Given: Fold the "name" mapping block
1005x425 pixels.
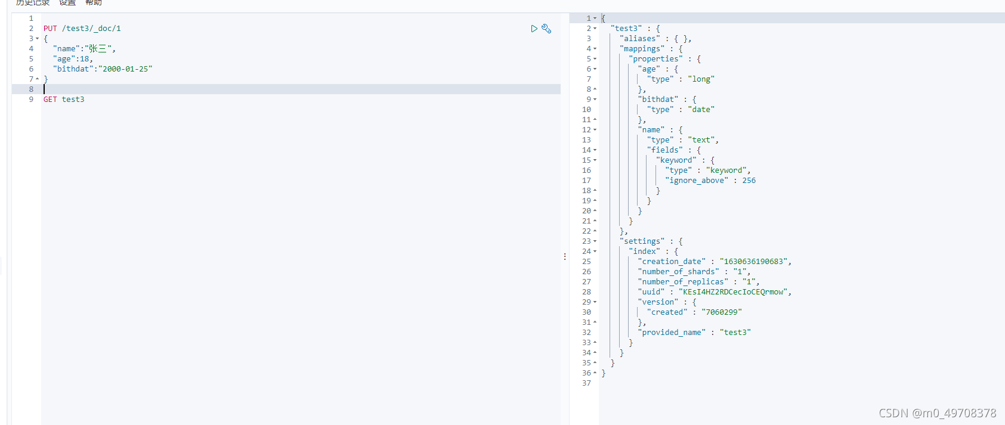Looking at the screenshot, I should coord(595,130).
